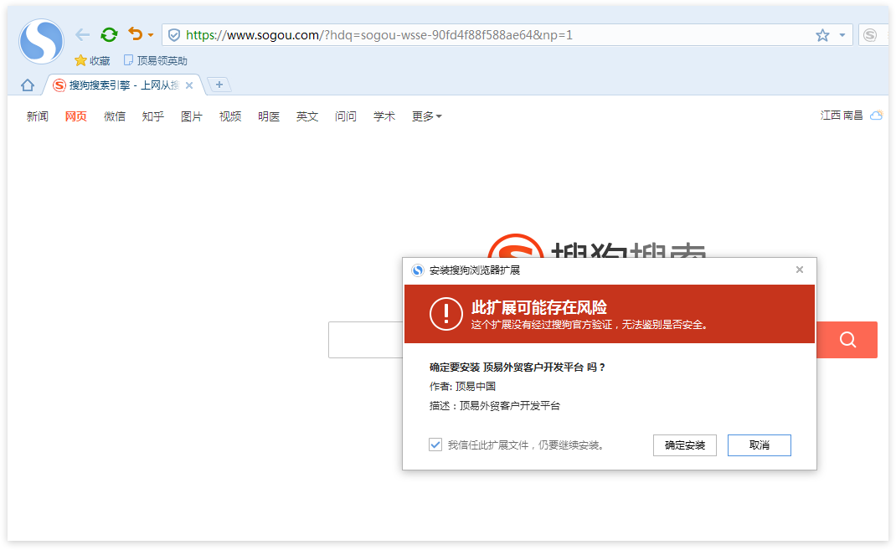The height and width of the screenshot is (550, 896).
Task: Open the 知乎 category
Action: (153, 116)
